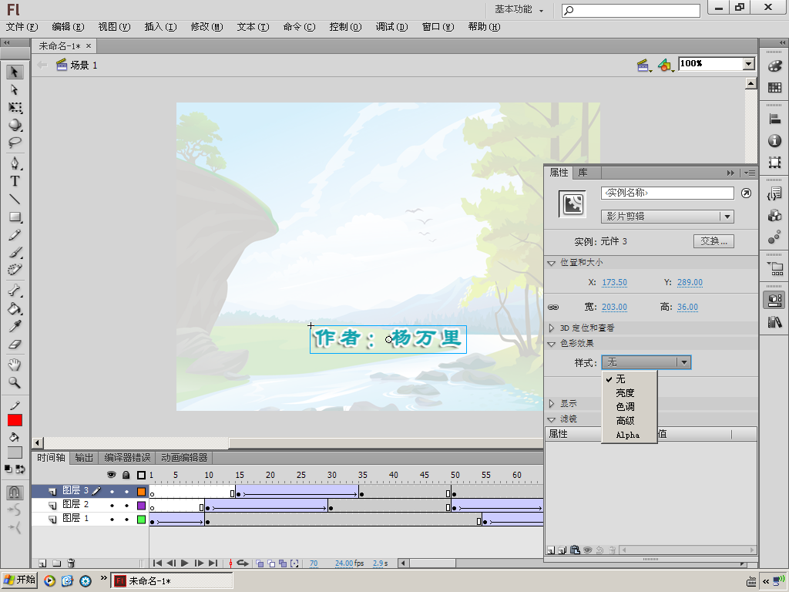The height and width of the screenshot is (592, 789).
Task: Select the Deco tool
Action: (x=15, y=270)
